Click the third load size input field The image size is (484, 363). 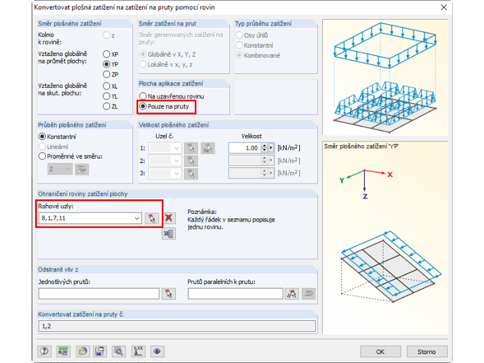[x=245, y=173]
